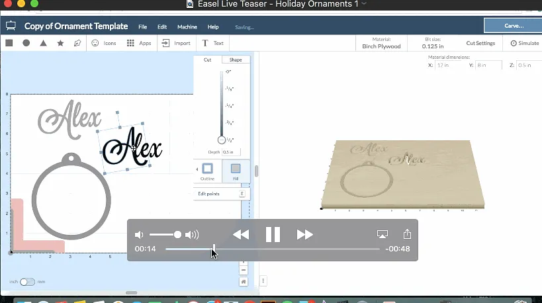This screenshot has width=542, height=303.
Task: Click the elapsed time 00:14
Action: pyautogui.click(x=145, y=249)
